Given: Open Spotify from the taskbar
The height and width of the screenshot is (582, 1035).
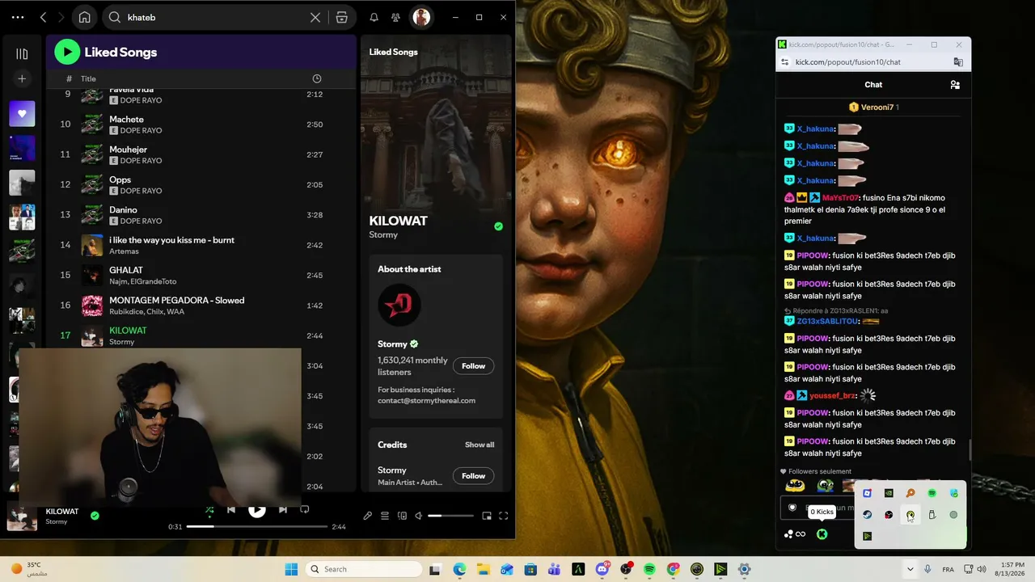Looking at the screenshot, I should coord(651,569).
